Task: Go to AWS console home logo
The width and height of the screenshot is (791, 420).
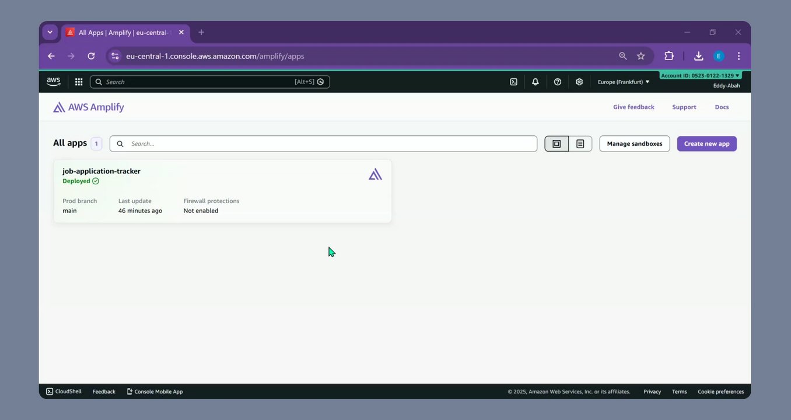Action: tap(54, 82)
